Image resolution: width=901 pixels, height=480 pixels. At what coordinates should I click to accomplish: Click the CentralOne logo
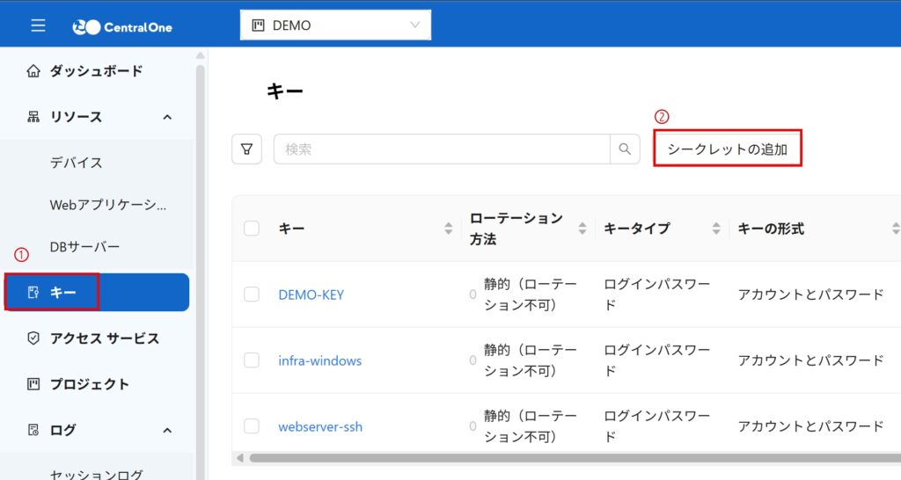tap(122, 26)
